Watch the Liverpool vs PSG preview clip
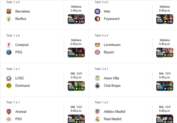177x123 pixels. tap(76, 53)
